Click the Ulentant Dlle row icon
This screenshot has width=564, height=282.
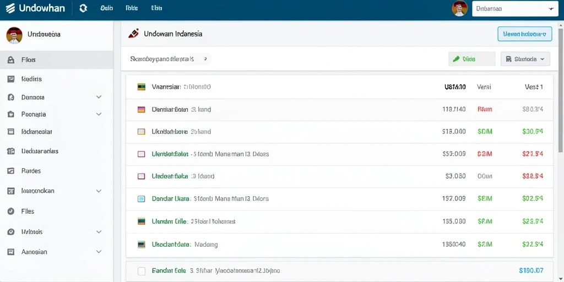pos(142,221)
